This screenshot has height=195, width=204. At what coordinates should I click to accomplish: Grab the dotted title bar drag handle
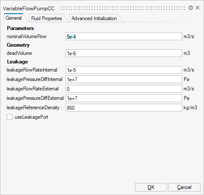pyautogui.click(x=123, y=8)
